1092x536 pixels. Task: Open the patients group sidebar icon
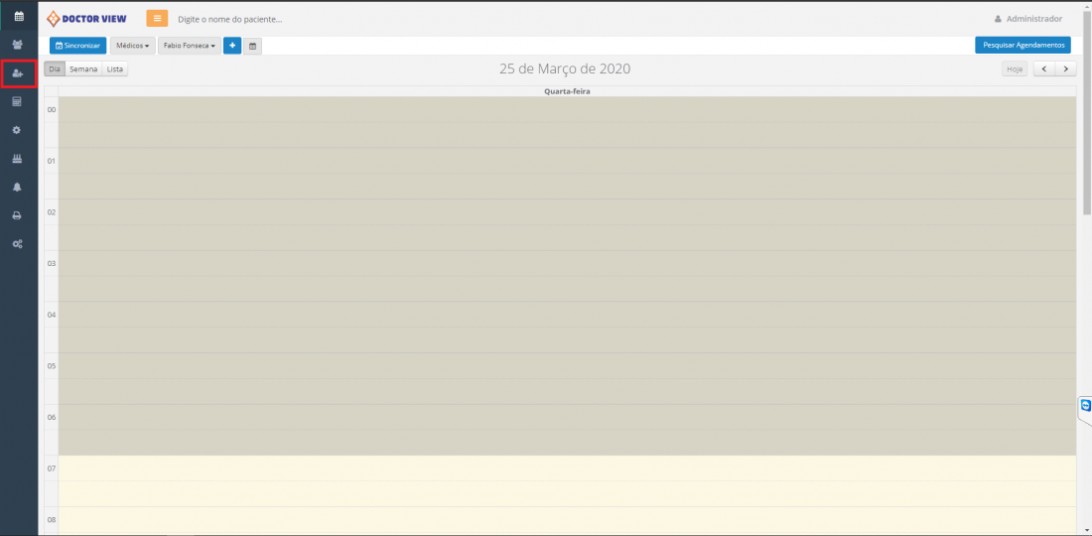pyautogui.click(x=18, y=45)
